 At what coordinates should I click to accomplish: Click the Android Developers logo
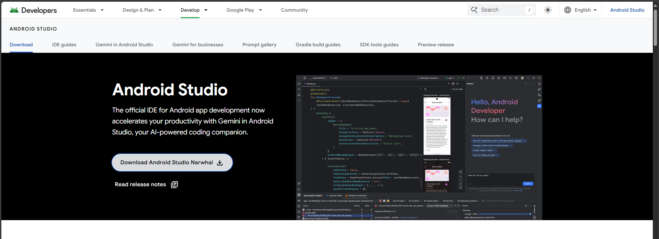(x=33, y=10)
